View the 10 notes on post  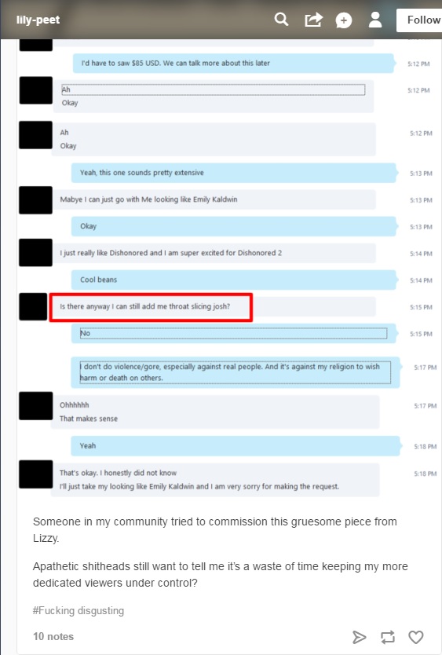click(53, 636)
